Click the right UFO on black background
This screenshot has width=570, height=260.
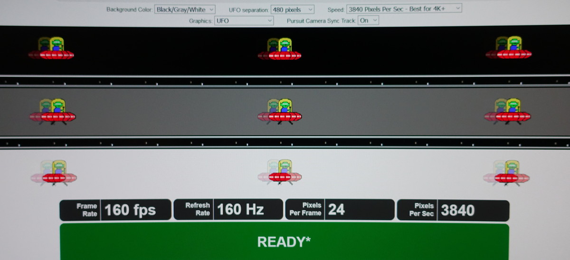click(508, 47)
